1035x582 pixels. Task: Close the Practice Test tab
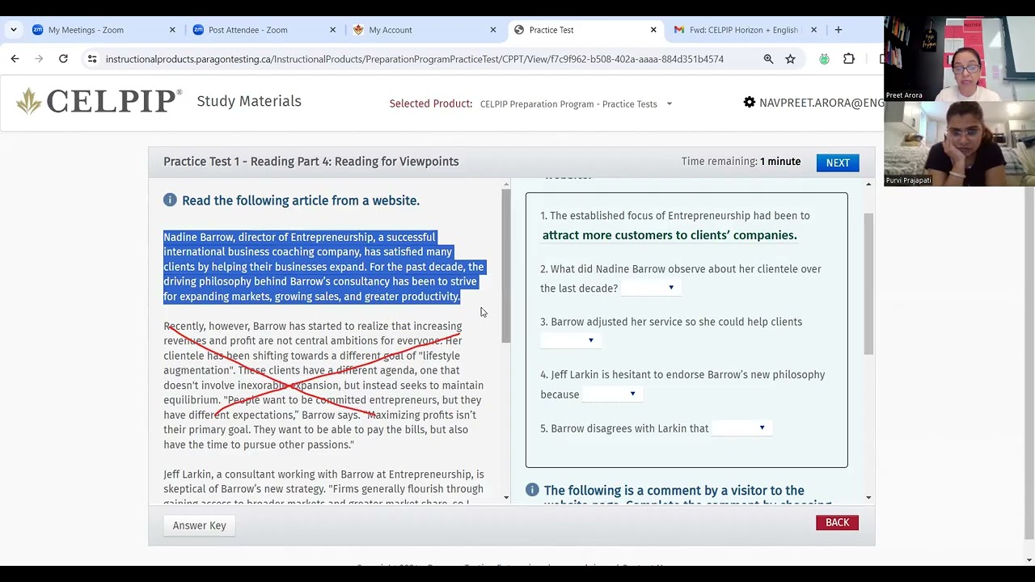coord(653,30)
